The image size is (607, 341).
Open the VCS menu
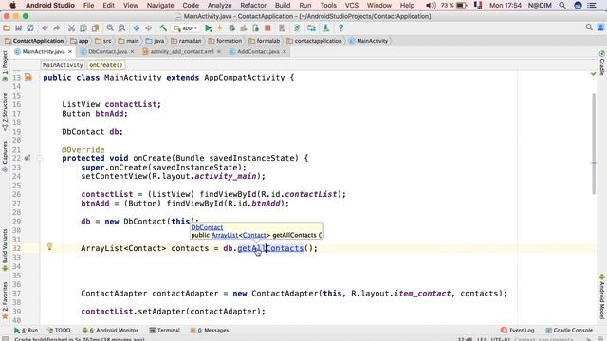[x=352, y=6]
